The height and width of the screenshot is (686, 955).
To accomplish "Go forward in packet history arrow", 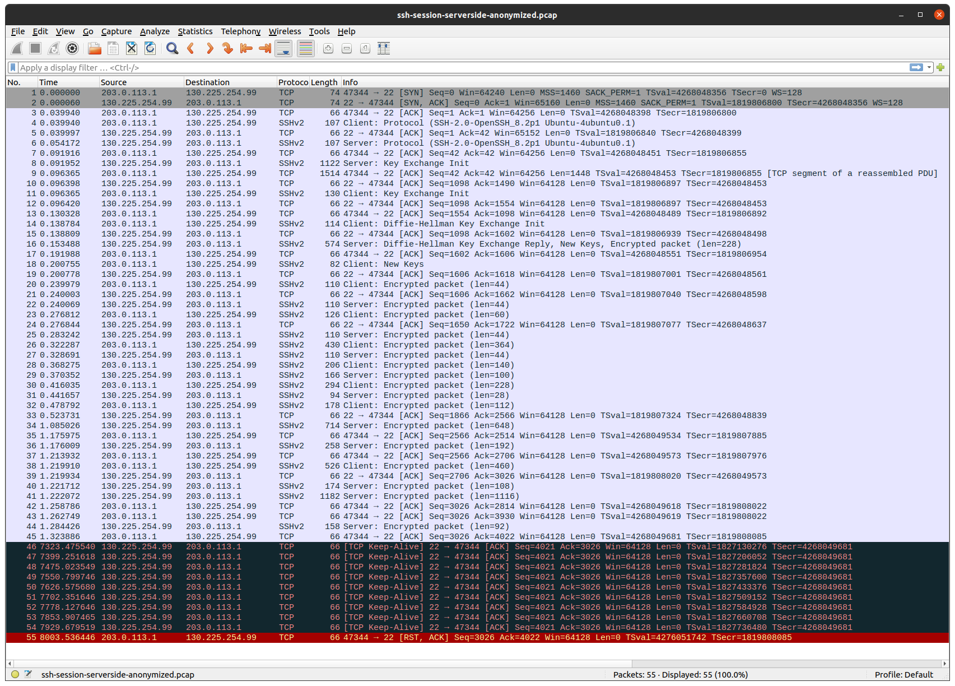I will (209, 49).
